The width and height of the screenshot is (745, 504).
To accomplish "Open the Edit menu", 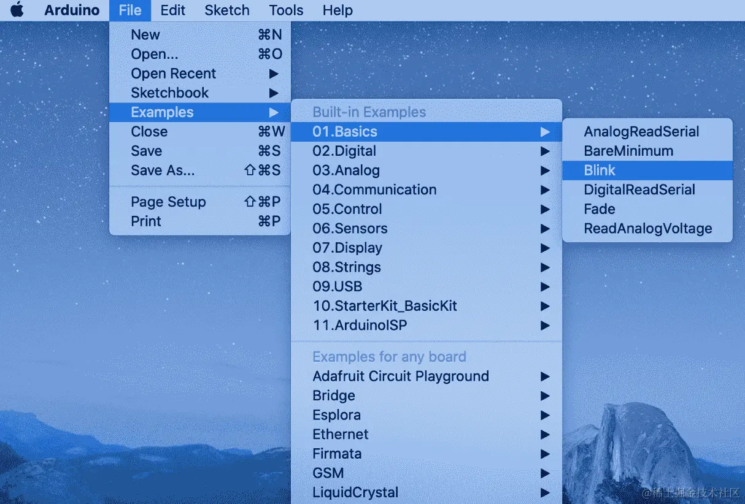I will click(173, 10).
